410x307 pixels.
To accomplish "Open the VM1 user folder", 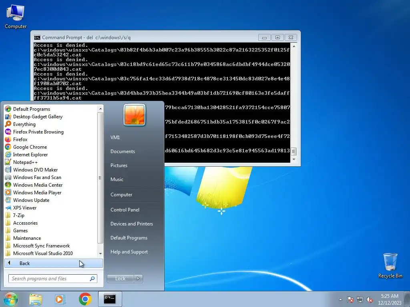I will click(x=115, y=138).
